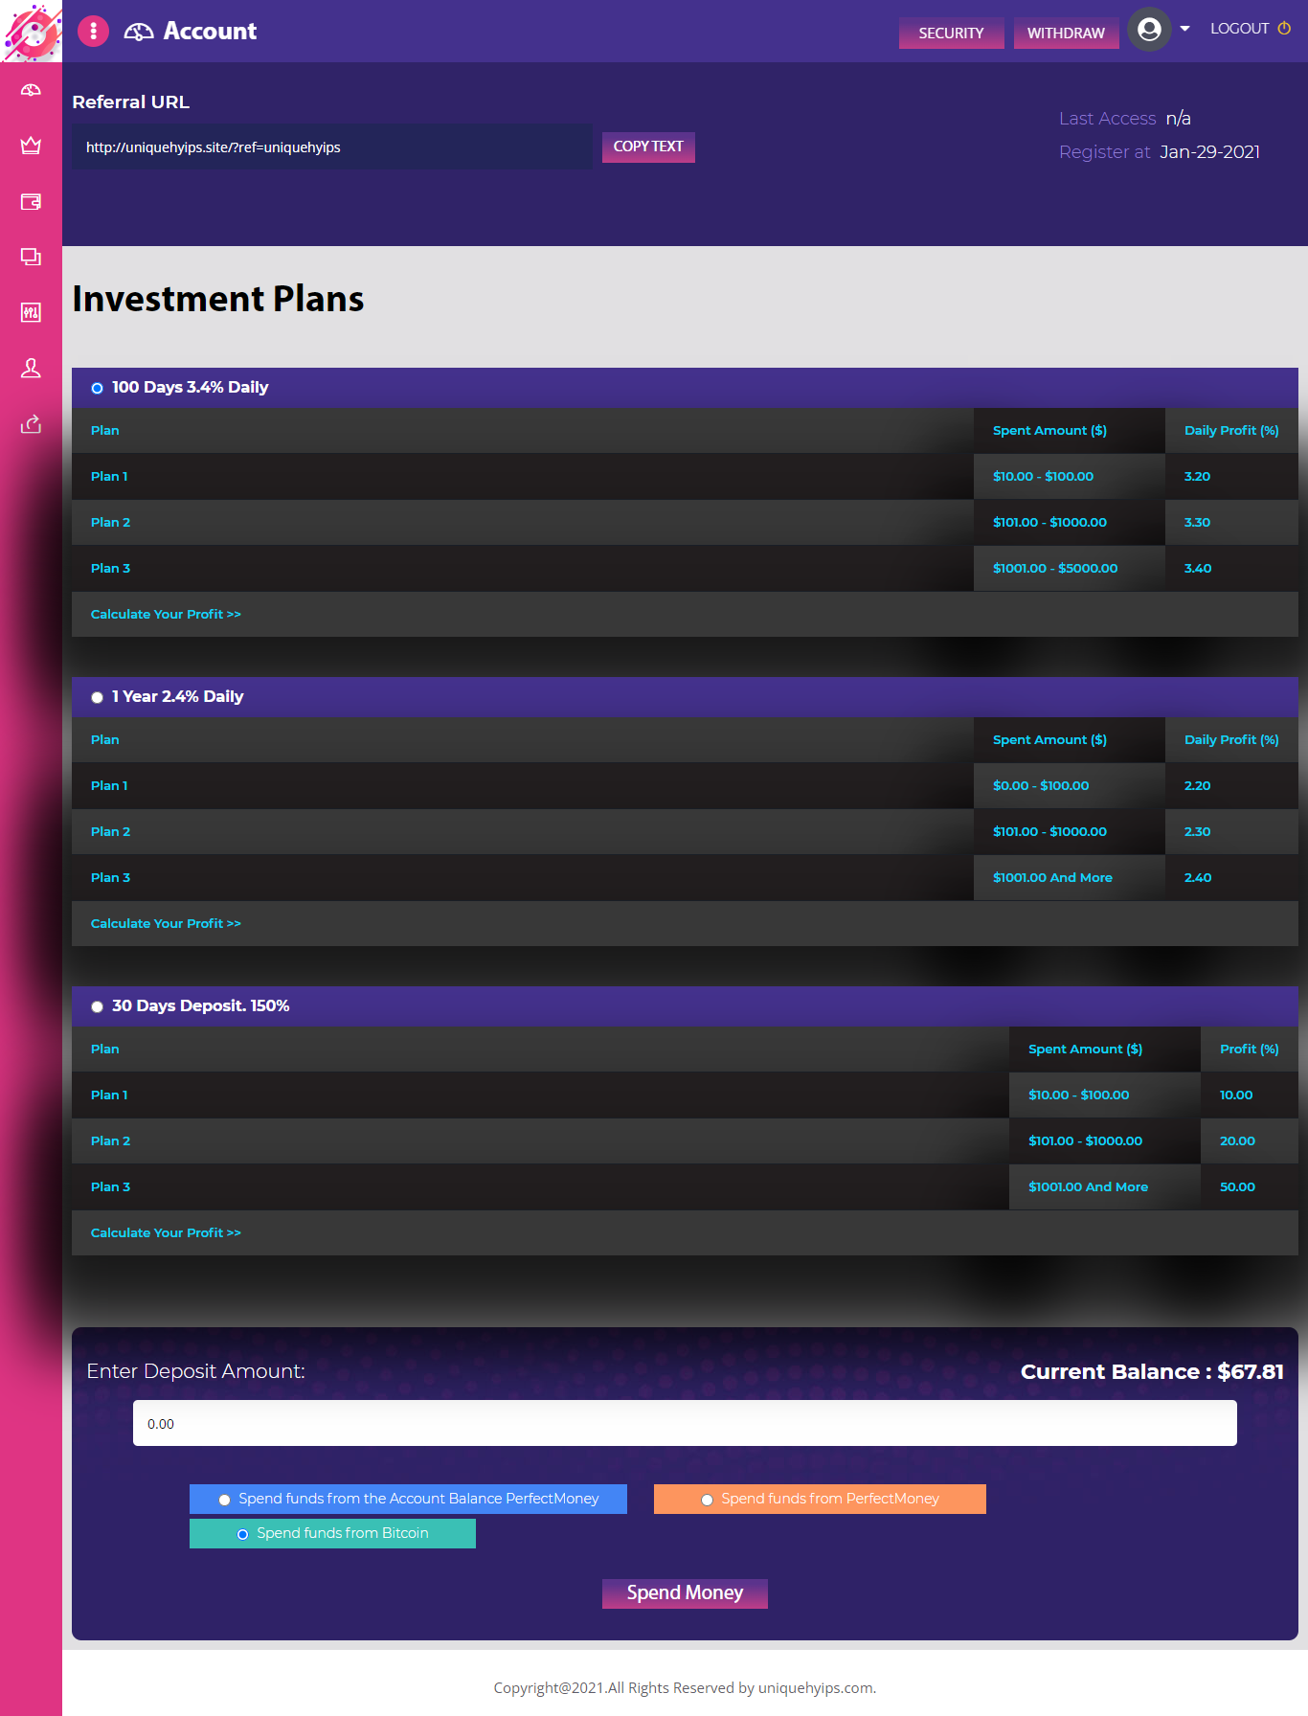This screenshot has height=1716, width=1308.
Task: Open the wallet icon in sidebar
Action: (31, 201)
